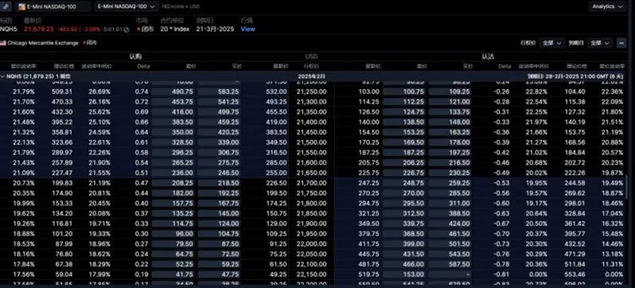Click the circle-slash icon next to 5:01:01
The height and width of the screenshot is (288, 635).
[127, 29]
